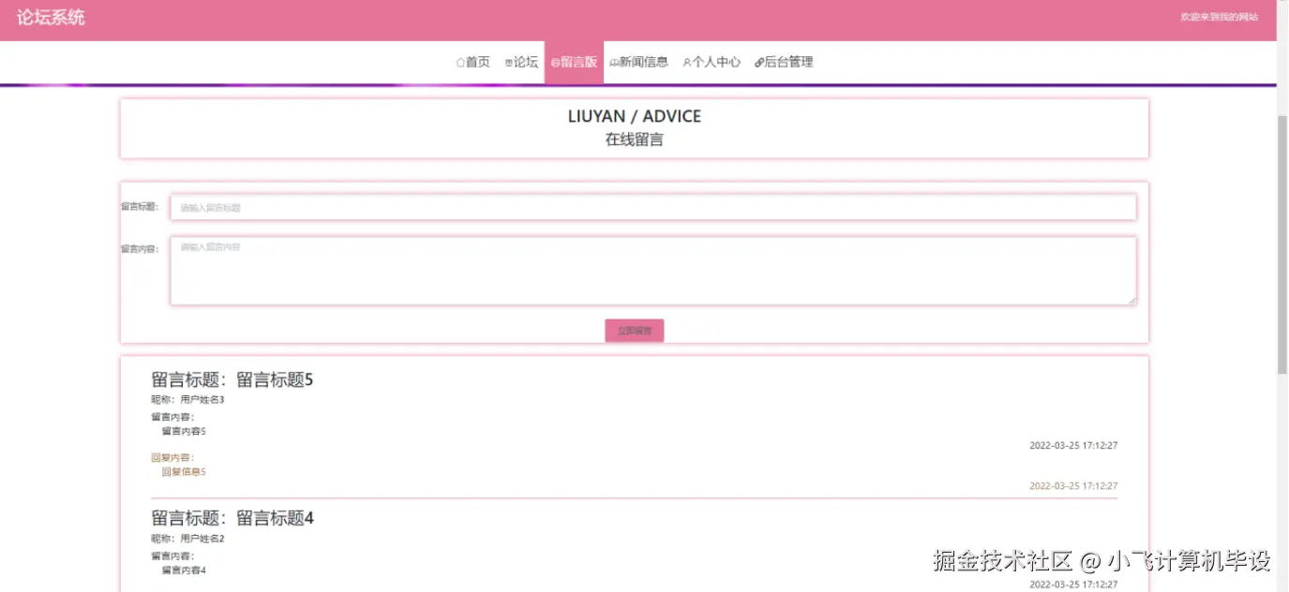Image resolution: width=1289 pixels, height=592 pixels.
Task: Click the message text 留言内容5
Action: [184, 432]
